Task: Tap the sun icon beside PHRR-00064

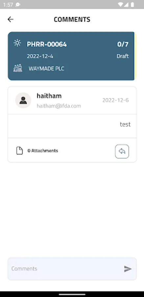Action: pos(17,43)
